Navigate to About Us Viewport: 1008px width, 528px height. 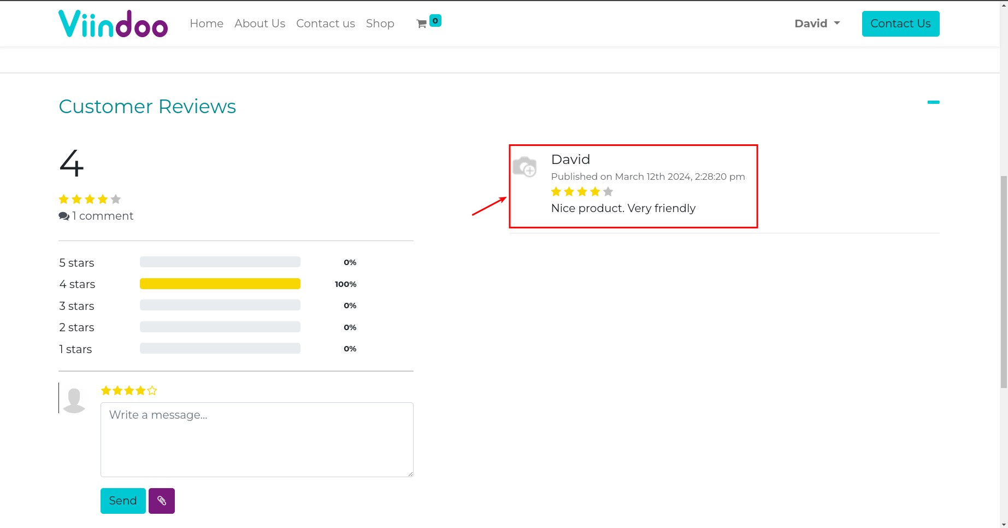pos(260,23)
